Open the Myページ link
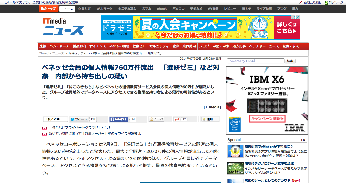This screenshot has width=346, height=183. pos(336,2)
